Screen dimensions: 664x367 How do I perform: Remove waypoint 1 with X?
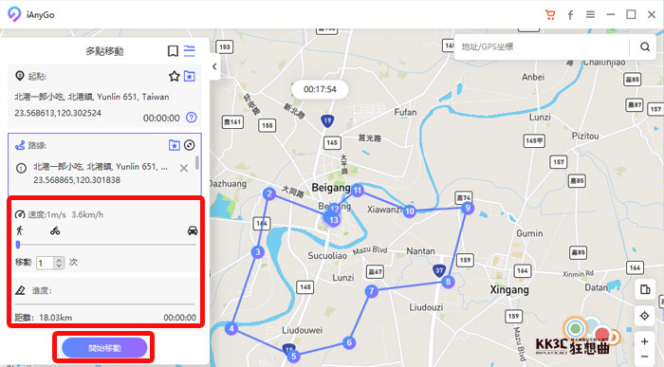[x=184, y=169]
